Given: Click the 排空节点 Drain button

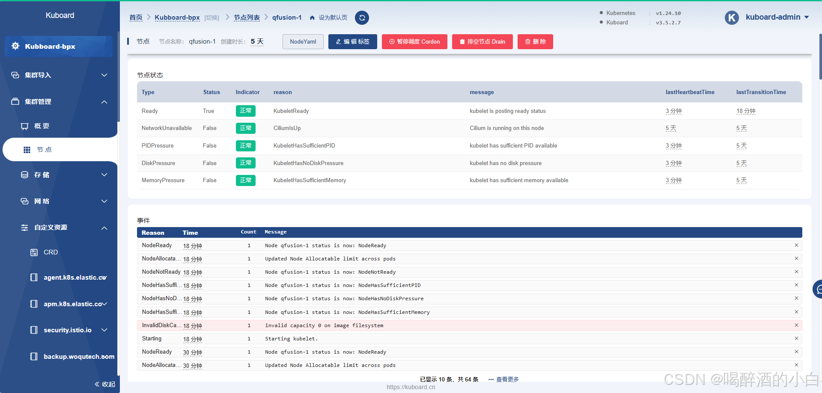Looking at the screenshot, I should coord(482,42).
